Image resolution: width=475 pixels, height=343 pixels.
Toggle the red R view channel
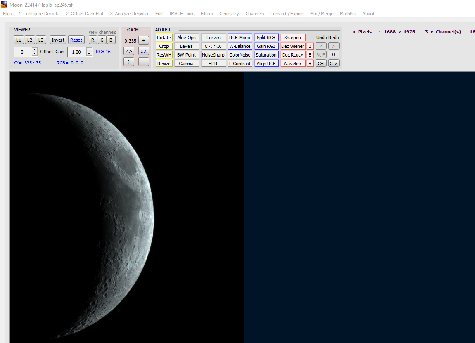(93, 40)
